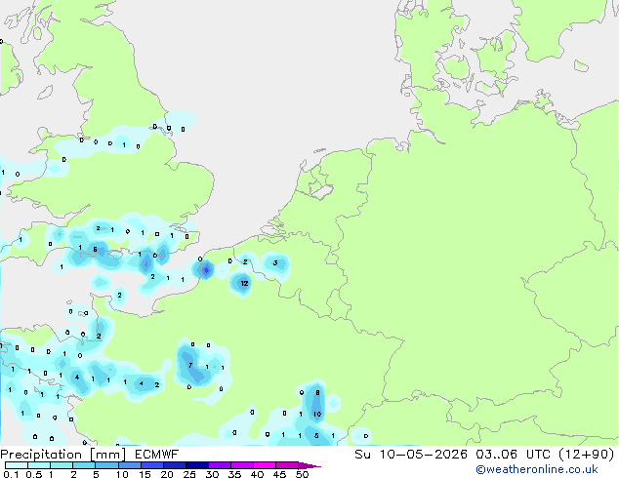Click the 'Precipitation [mm]' title text
Screen dimensions: 619x478
click(x=63, y=455)
